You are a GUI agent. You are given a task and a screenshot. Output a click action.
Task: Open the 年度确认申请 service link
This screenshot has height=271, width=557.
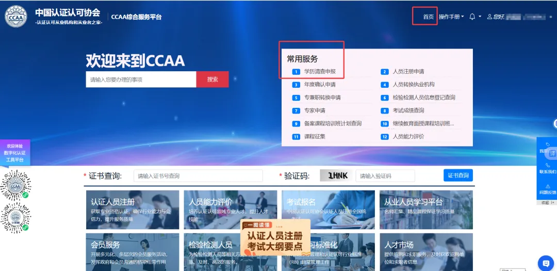point(320,85)
